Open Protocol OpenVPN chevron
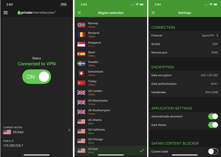The image size is (221, 157). click(217, 35)
